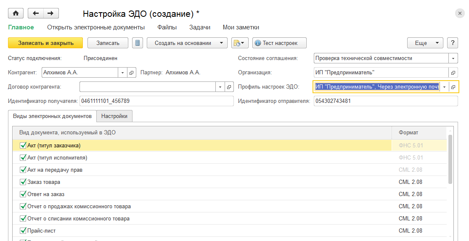Open the help question mark button
The image size is (469, 241).
click(452, 43)
